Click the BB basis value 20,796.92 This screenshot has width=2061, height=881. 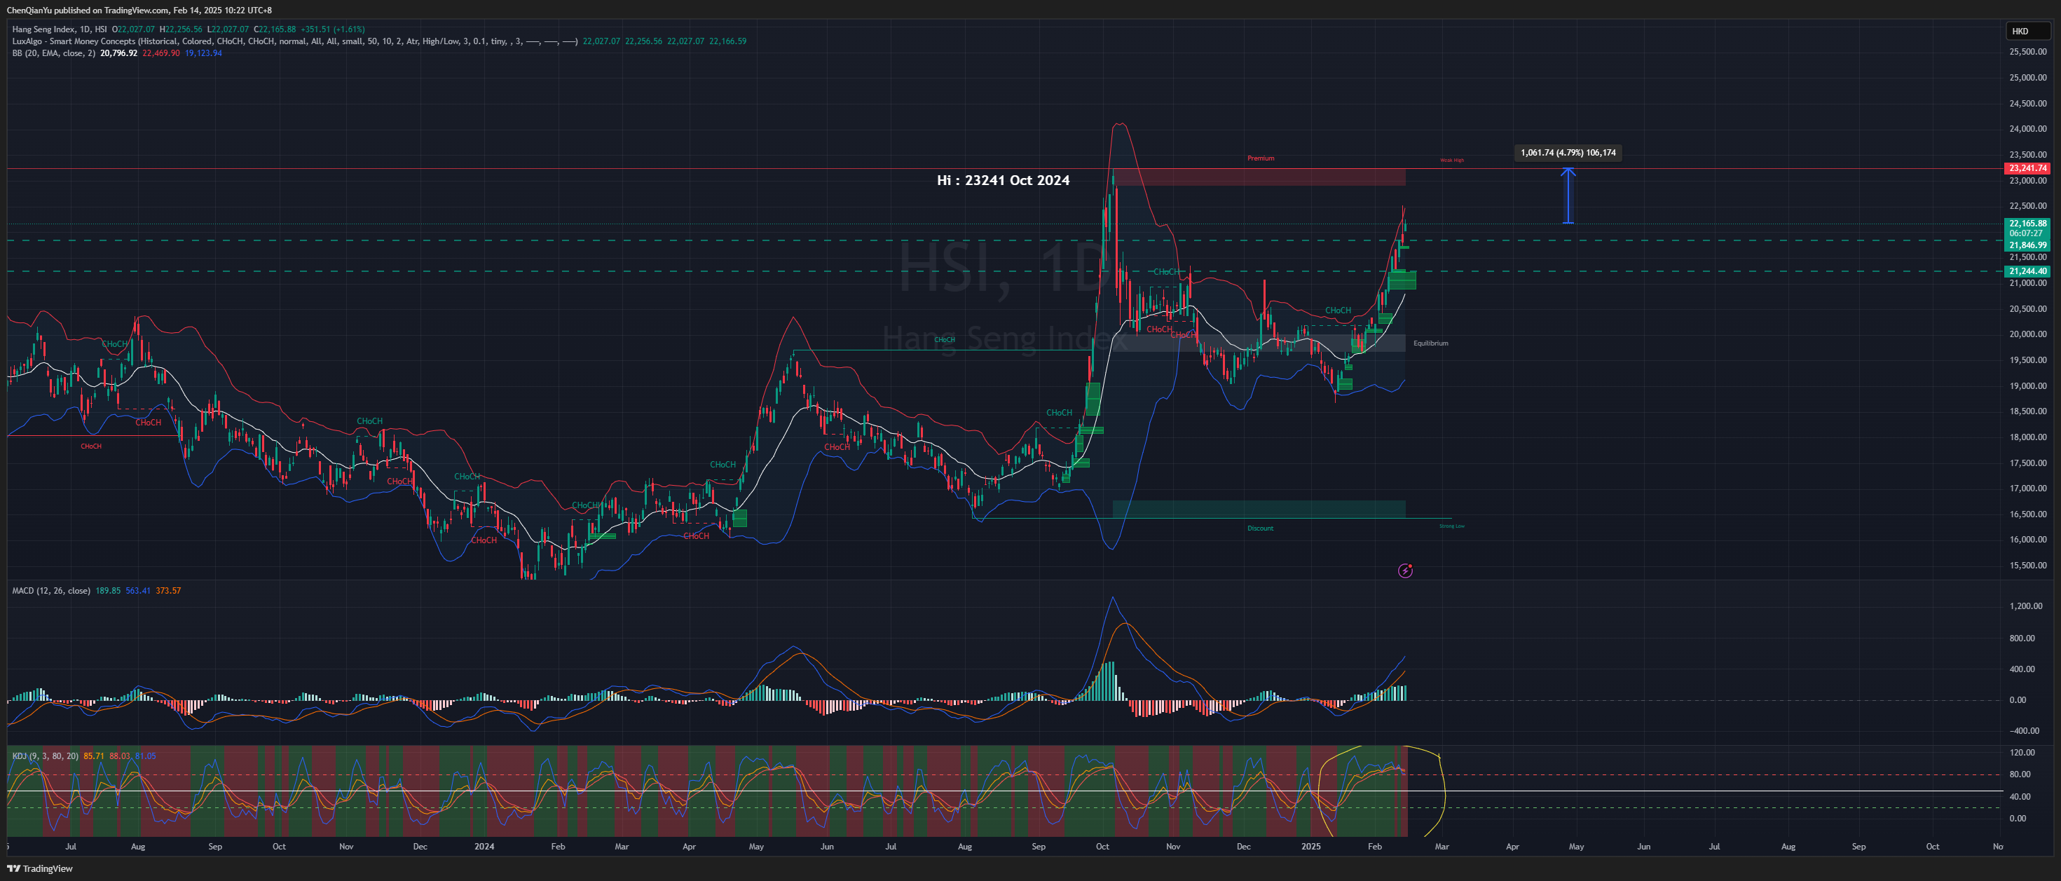pos(118,53)
